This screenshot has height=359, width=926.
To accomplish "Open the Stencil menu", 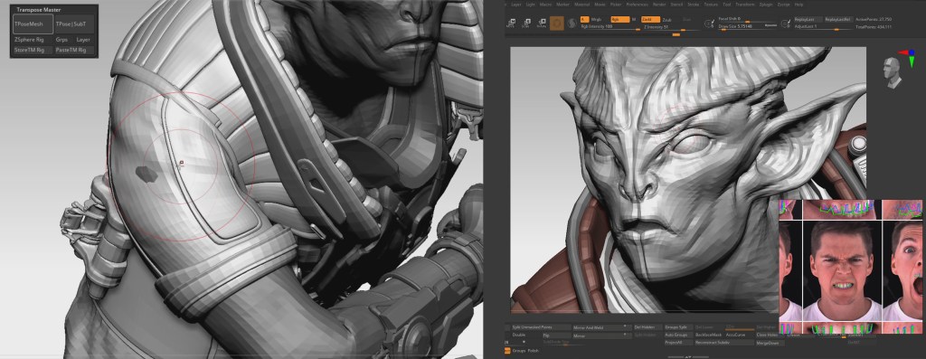I will pos(676,5).
